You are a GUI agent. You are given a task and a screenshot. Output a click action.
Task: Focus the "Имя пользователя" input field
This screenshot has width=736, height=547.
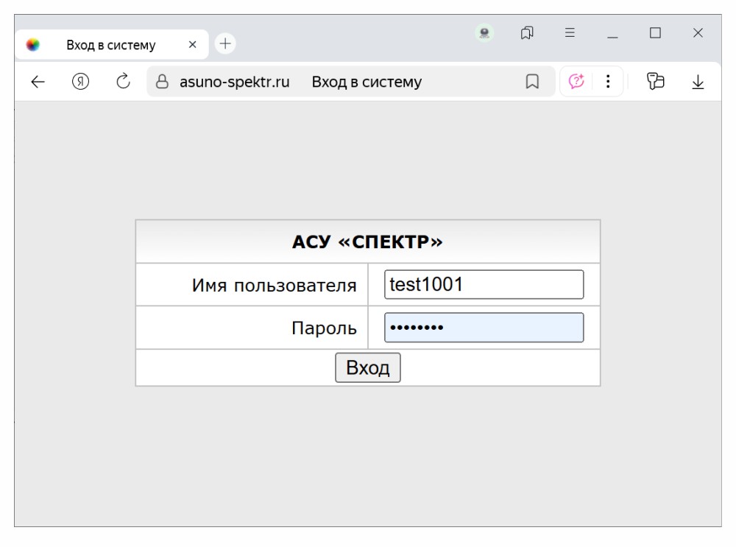[x=484, y=285]
